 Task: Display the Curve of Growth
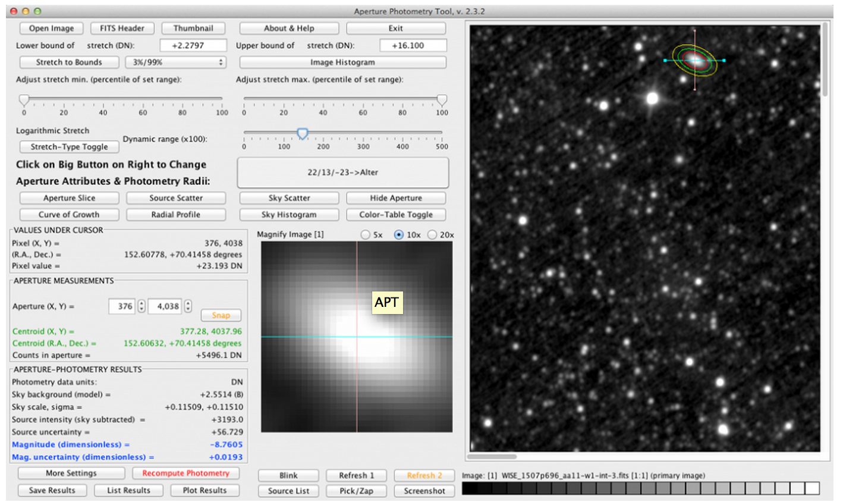[69, 214]
